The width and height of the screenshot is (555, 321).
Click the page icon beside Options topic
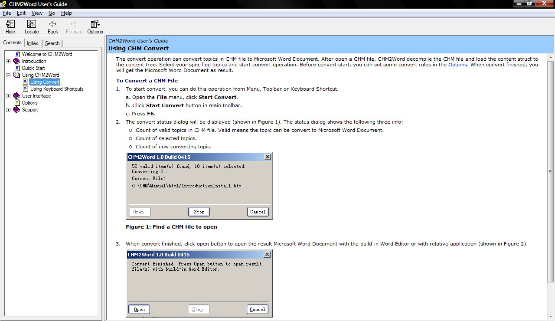tap(17, 103)
